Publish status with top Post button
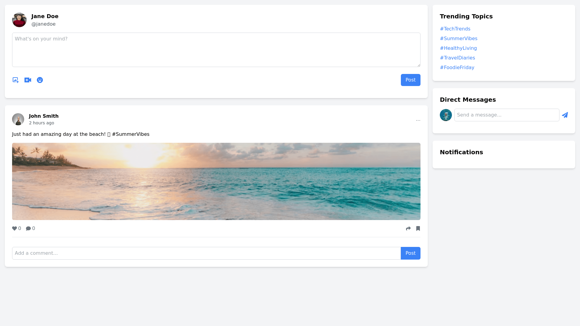The width and height of the screenshot is (580, 326). [411, 80]
